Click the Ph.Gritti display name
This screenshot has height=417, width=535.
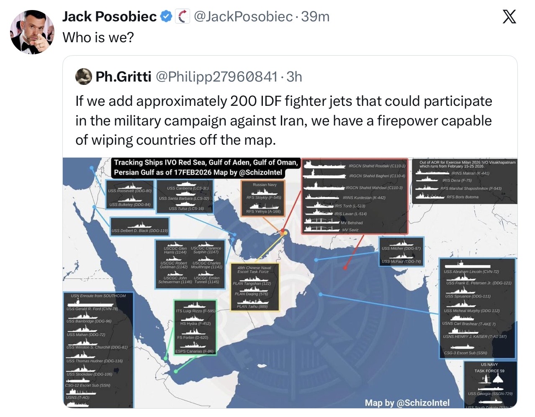click(123, 77)
